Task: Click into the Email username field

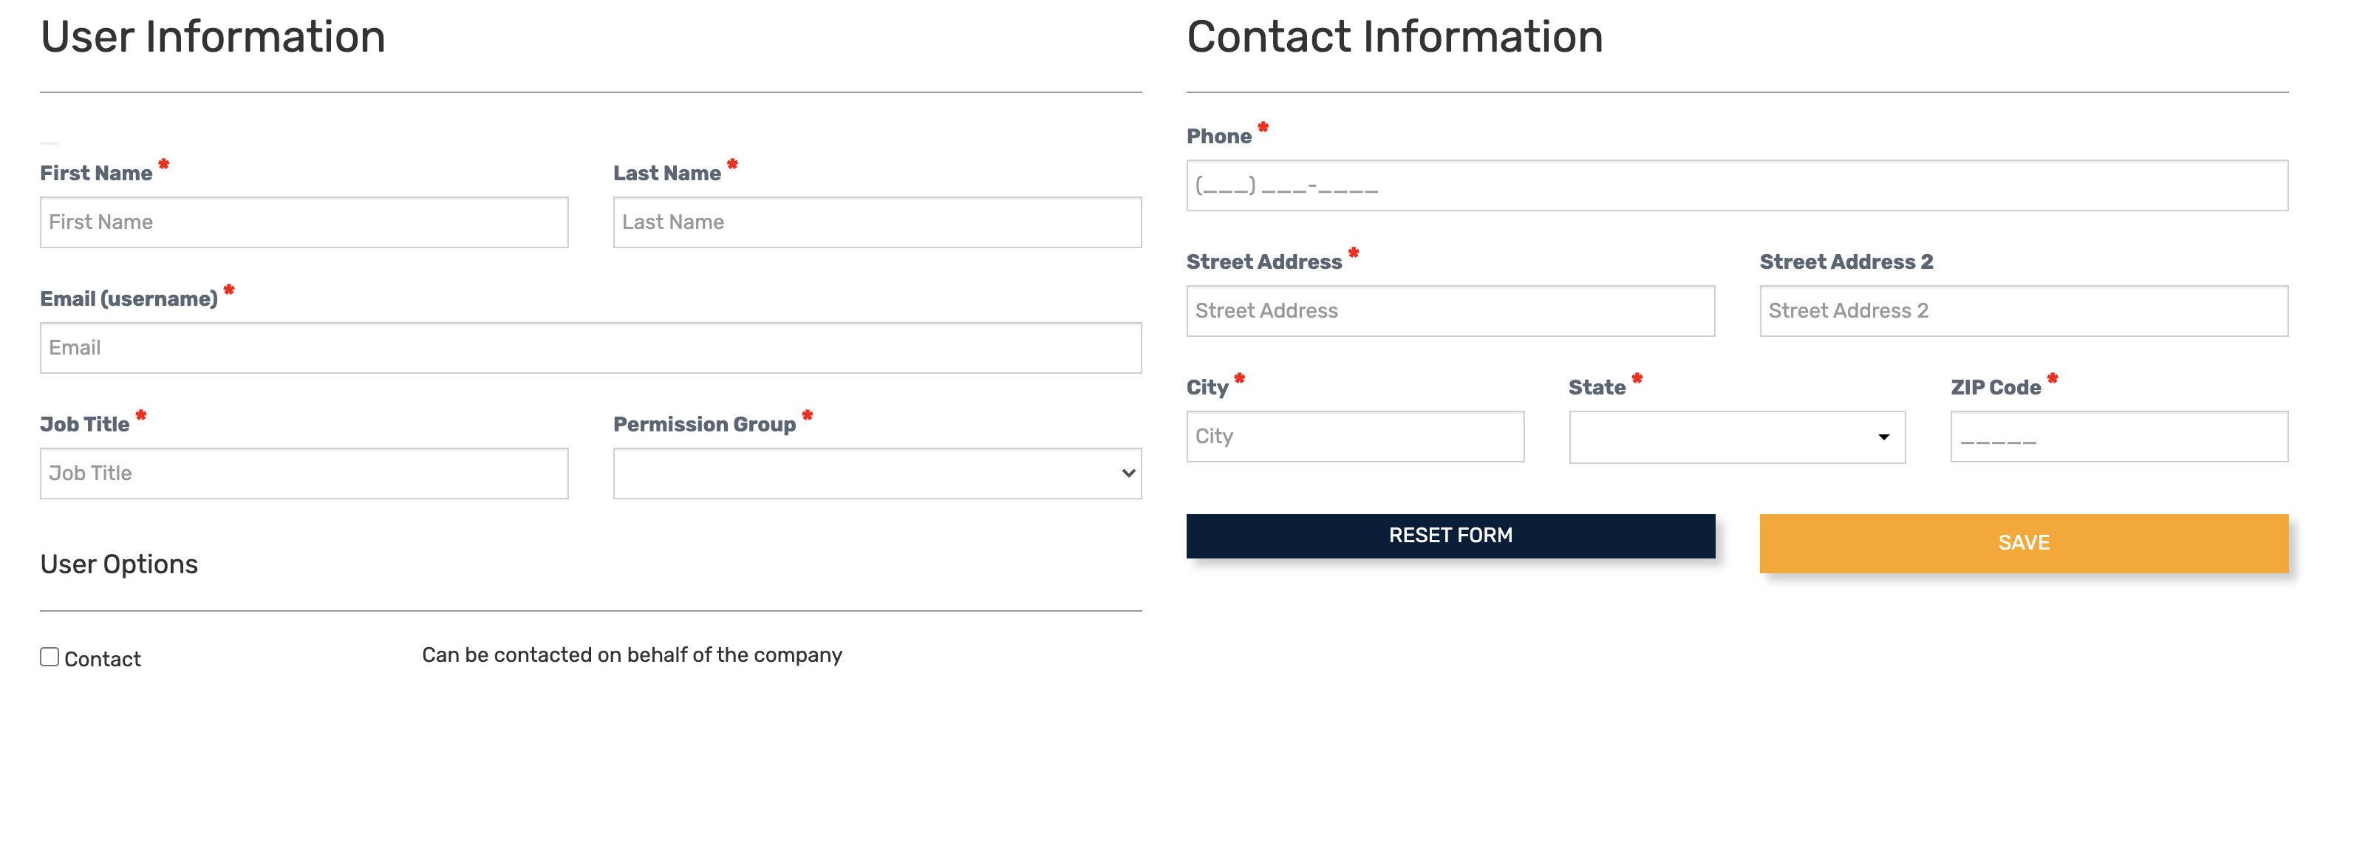Action: (x=590, y=348)
